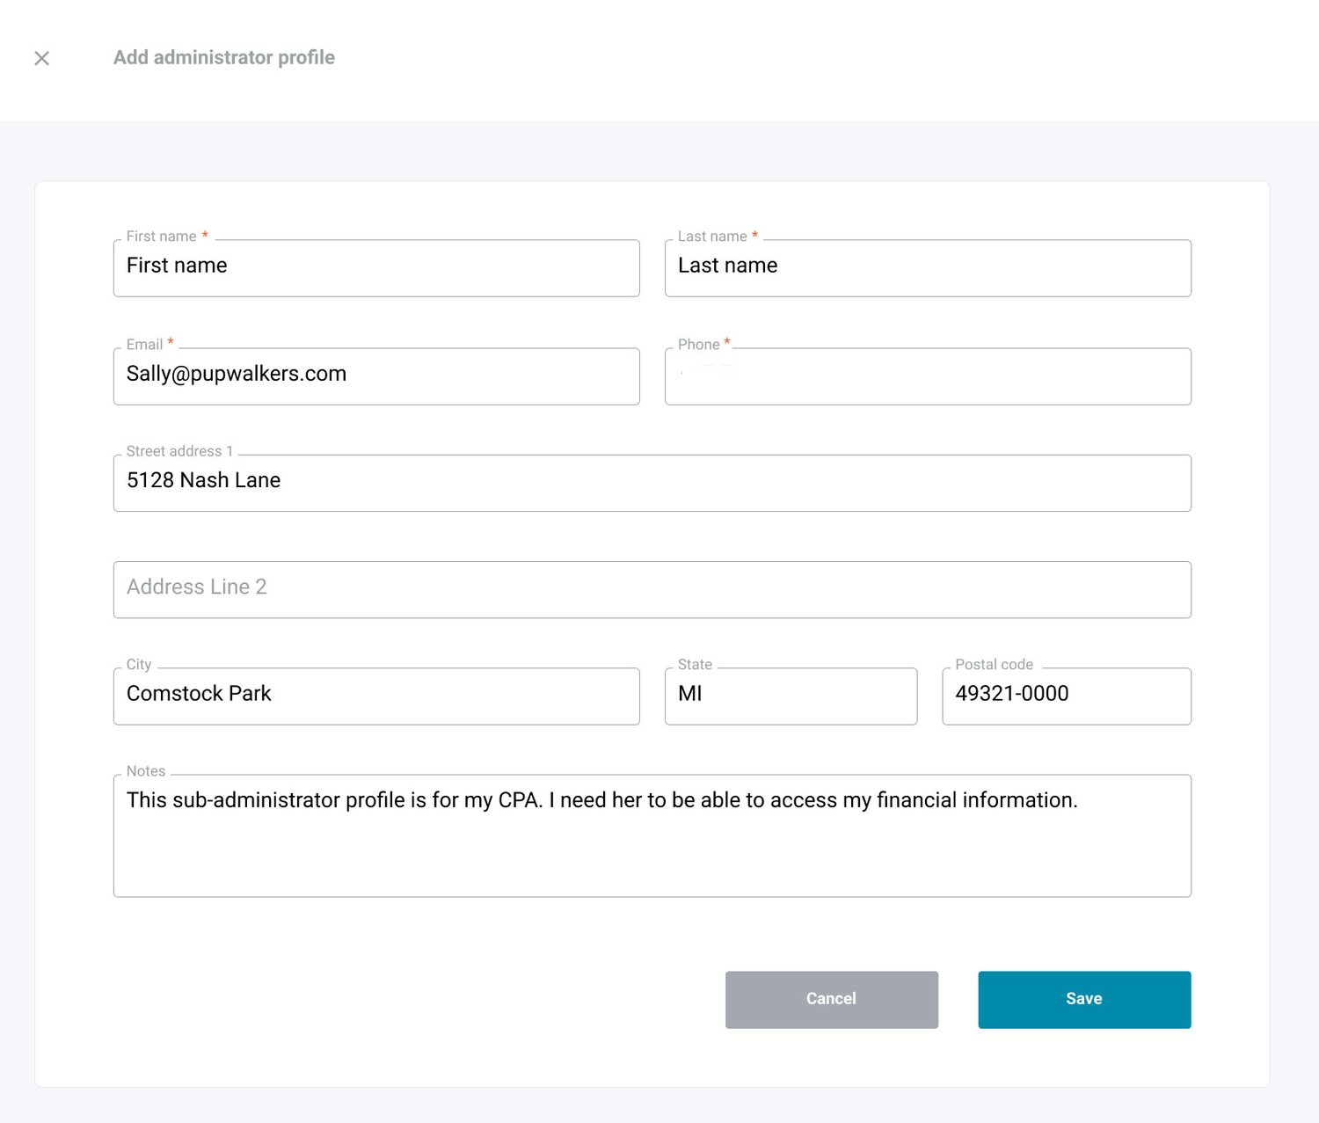Click the empty Phone input field
Image resolution: width=1319 pixels, height=1123 pixels.
tap(927, 376)
